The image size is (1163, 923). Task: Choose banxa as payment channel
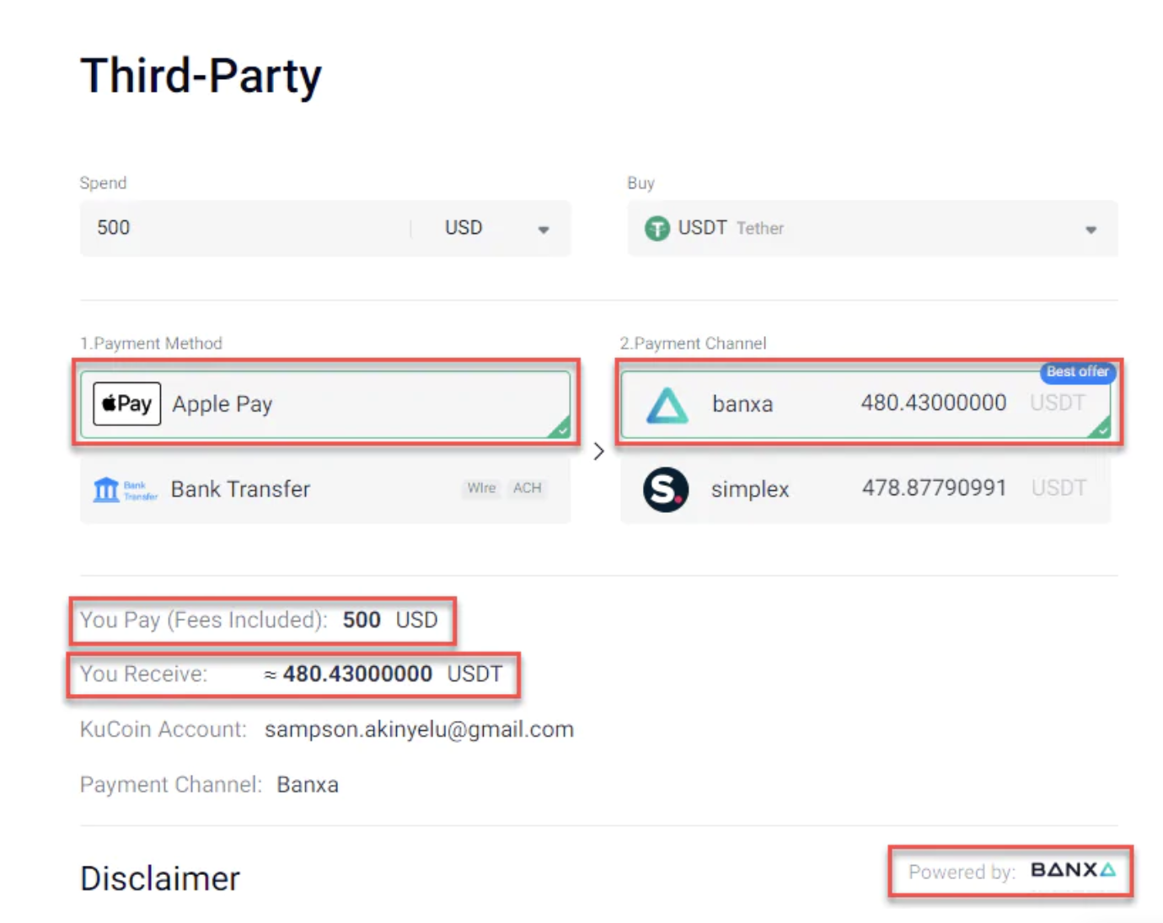click(x=865, y=404)
